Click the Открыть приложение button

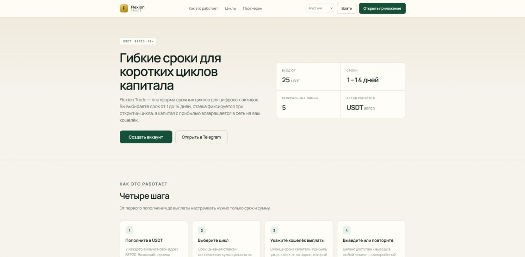click(x=382, y=8)
